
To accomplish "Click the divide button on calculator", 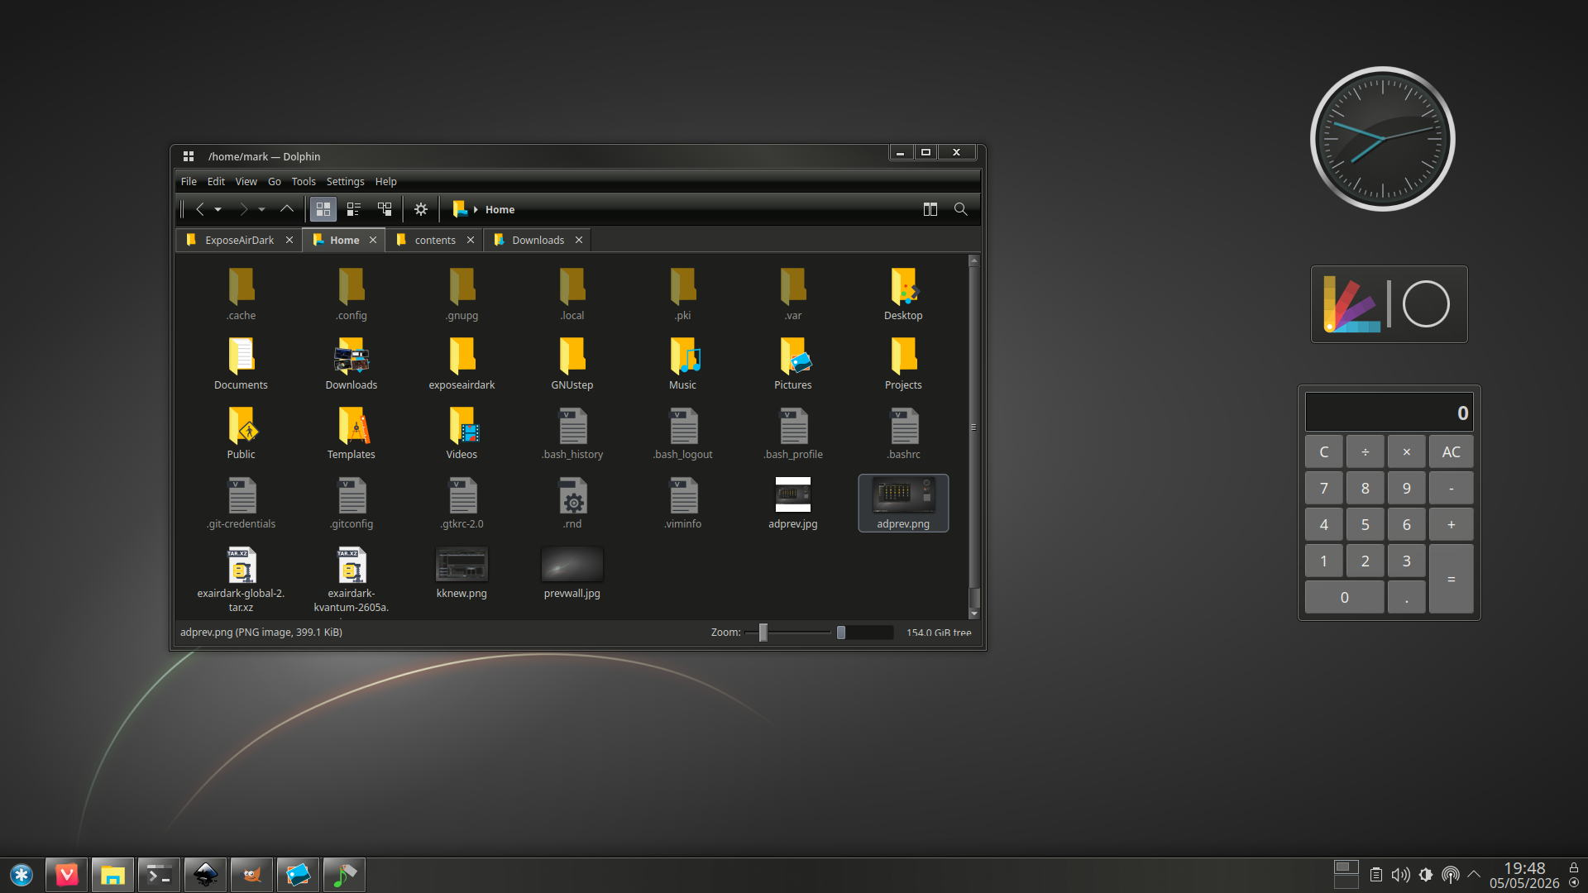I will click(1366, 452).
